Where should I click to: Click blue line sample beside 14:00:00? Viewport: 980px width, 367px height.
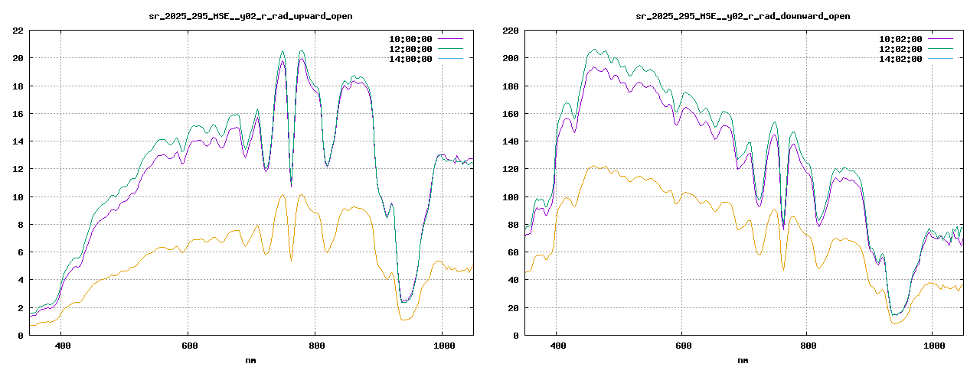451,59
